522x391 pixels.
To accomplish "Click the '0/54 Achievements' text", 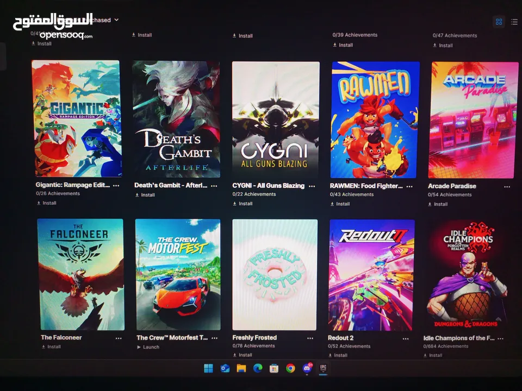I will 450,195.
